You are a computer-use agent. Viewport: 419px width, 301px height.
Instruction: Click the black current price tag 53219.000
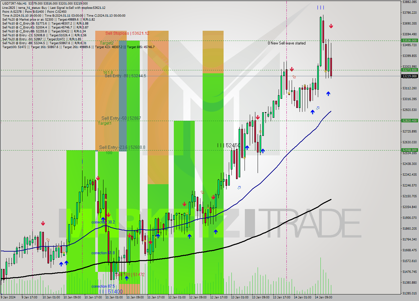tap(410, 76)
